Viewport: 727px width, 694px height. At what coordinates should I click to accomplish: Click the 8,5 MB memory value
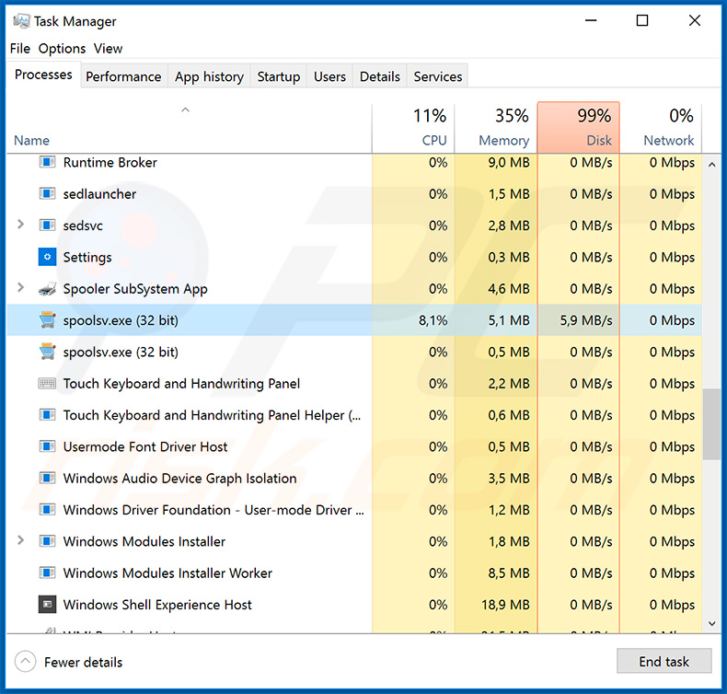pos(509,573)
